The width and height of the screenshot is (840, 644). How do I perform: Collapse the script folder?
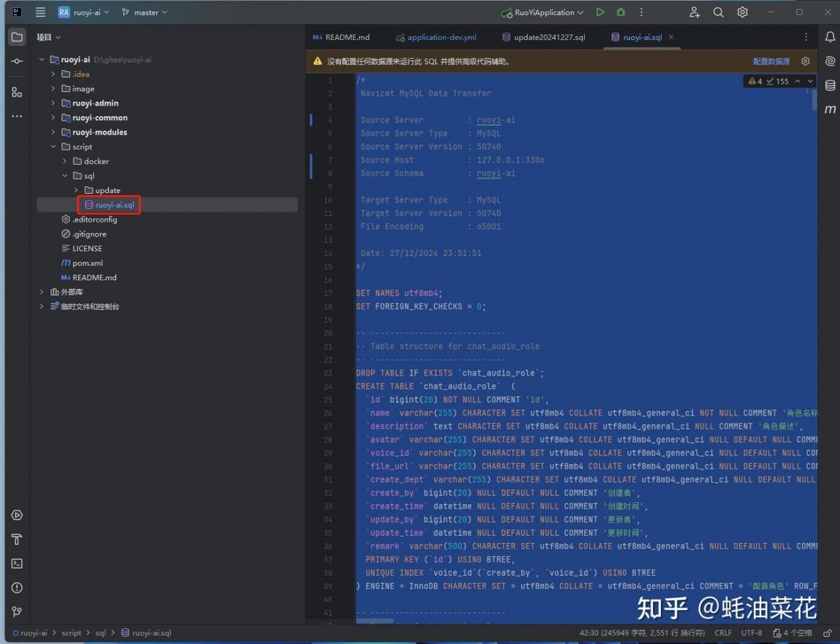53,146
